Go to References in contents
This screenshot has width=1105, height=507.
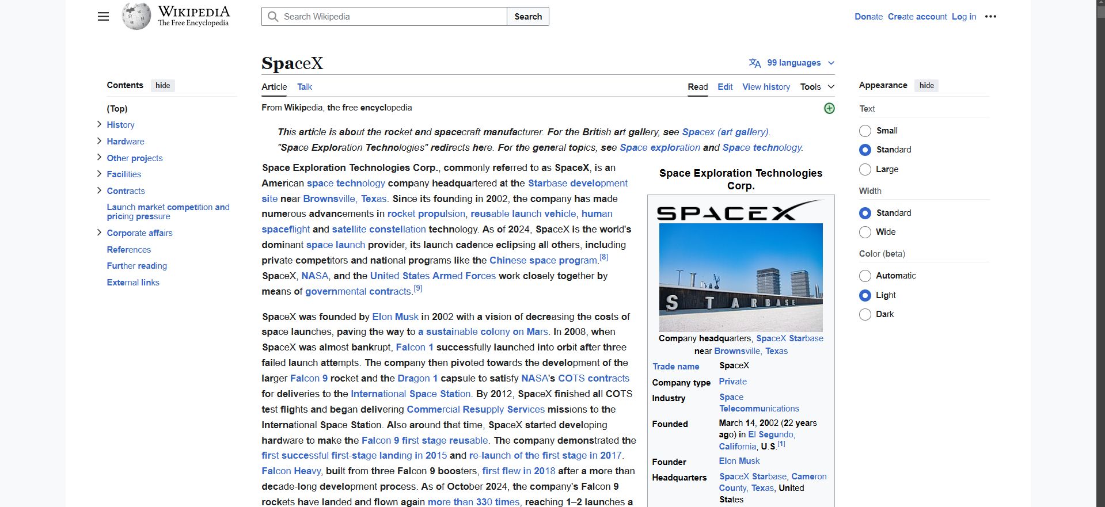coord(128,249)
